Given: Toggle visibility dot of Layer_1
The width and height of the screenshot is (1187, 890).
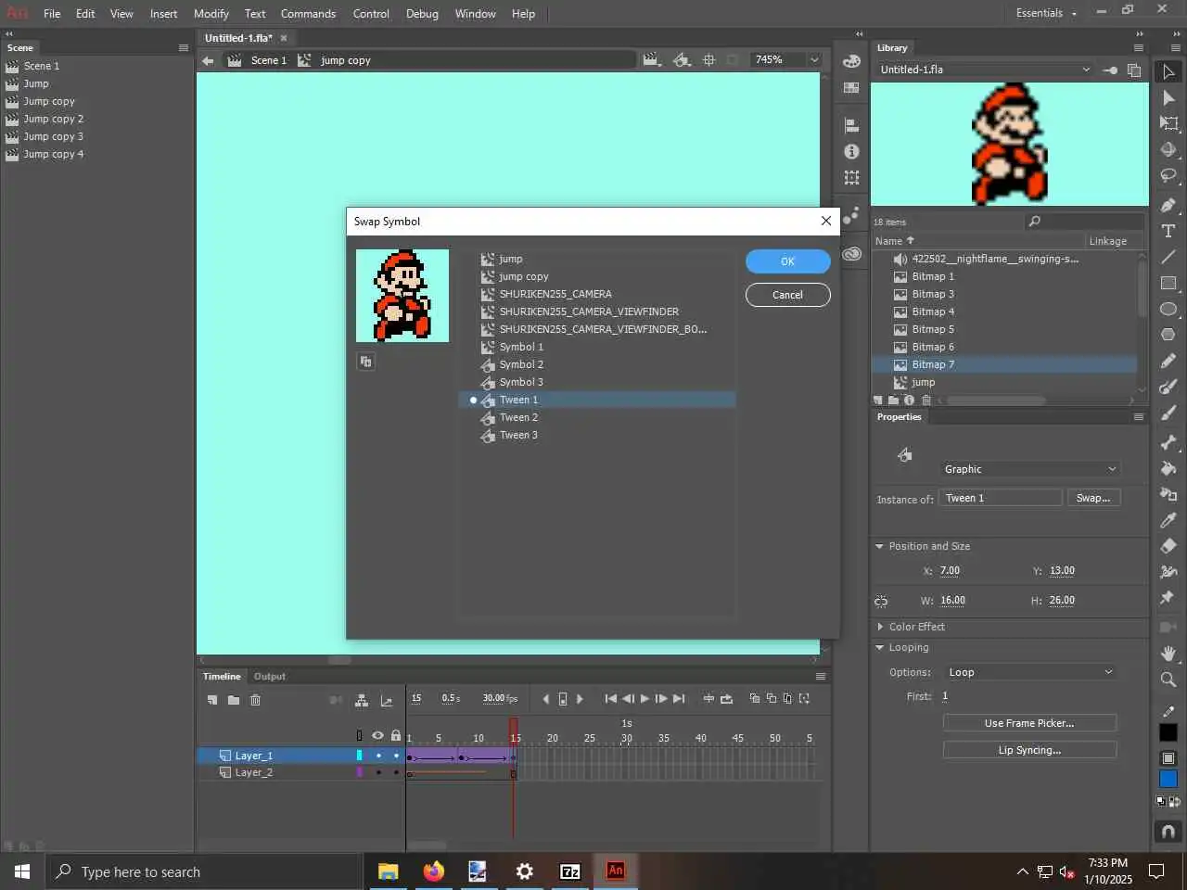Looking at the screenshot, I should tap(378, 756).
